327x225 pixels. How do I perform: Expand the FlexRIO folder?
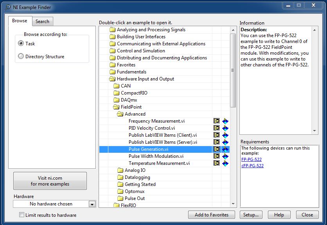point(116,205)
